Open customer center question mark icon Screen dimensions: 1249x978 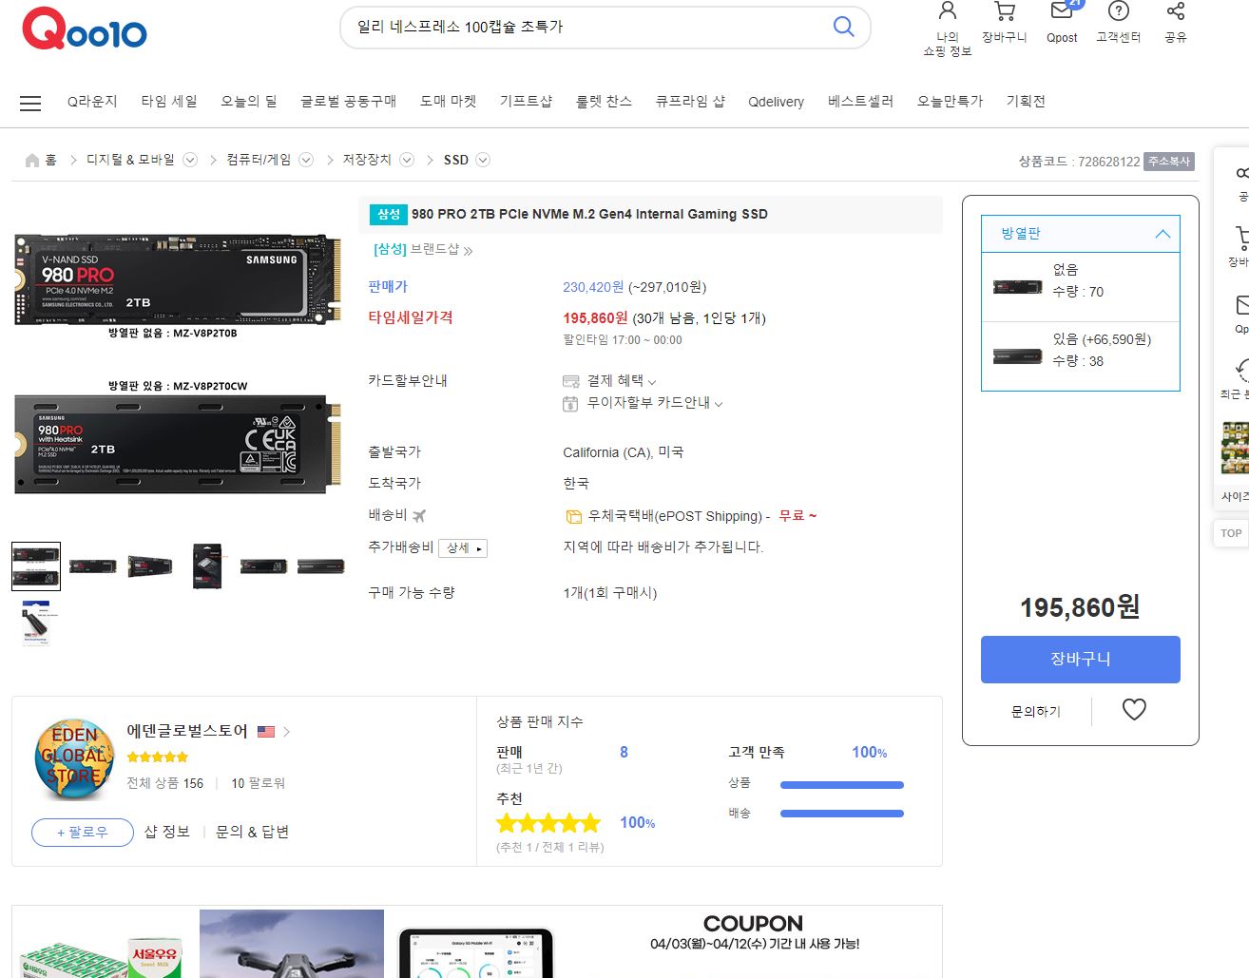[1119, 10]
